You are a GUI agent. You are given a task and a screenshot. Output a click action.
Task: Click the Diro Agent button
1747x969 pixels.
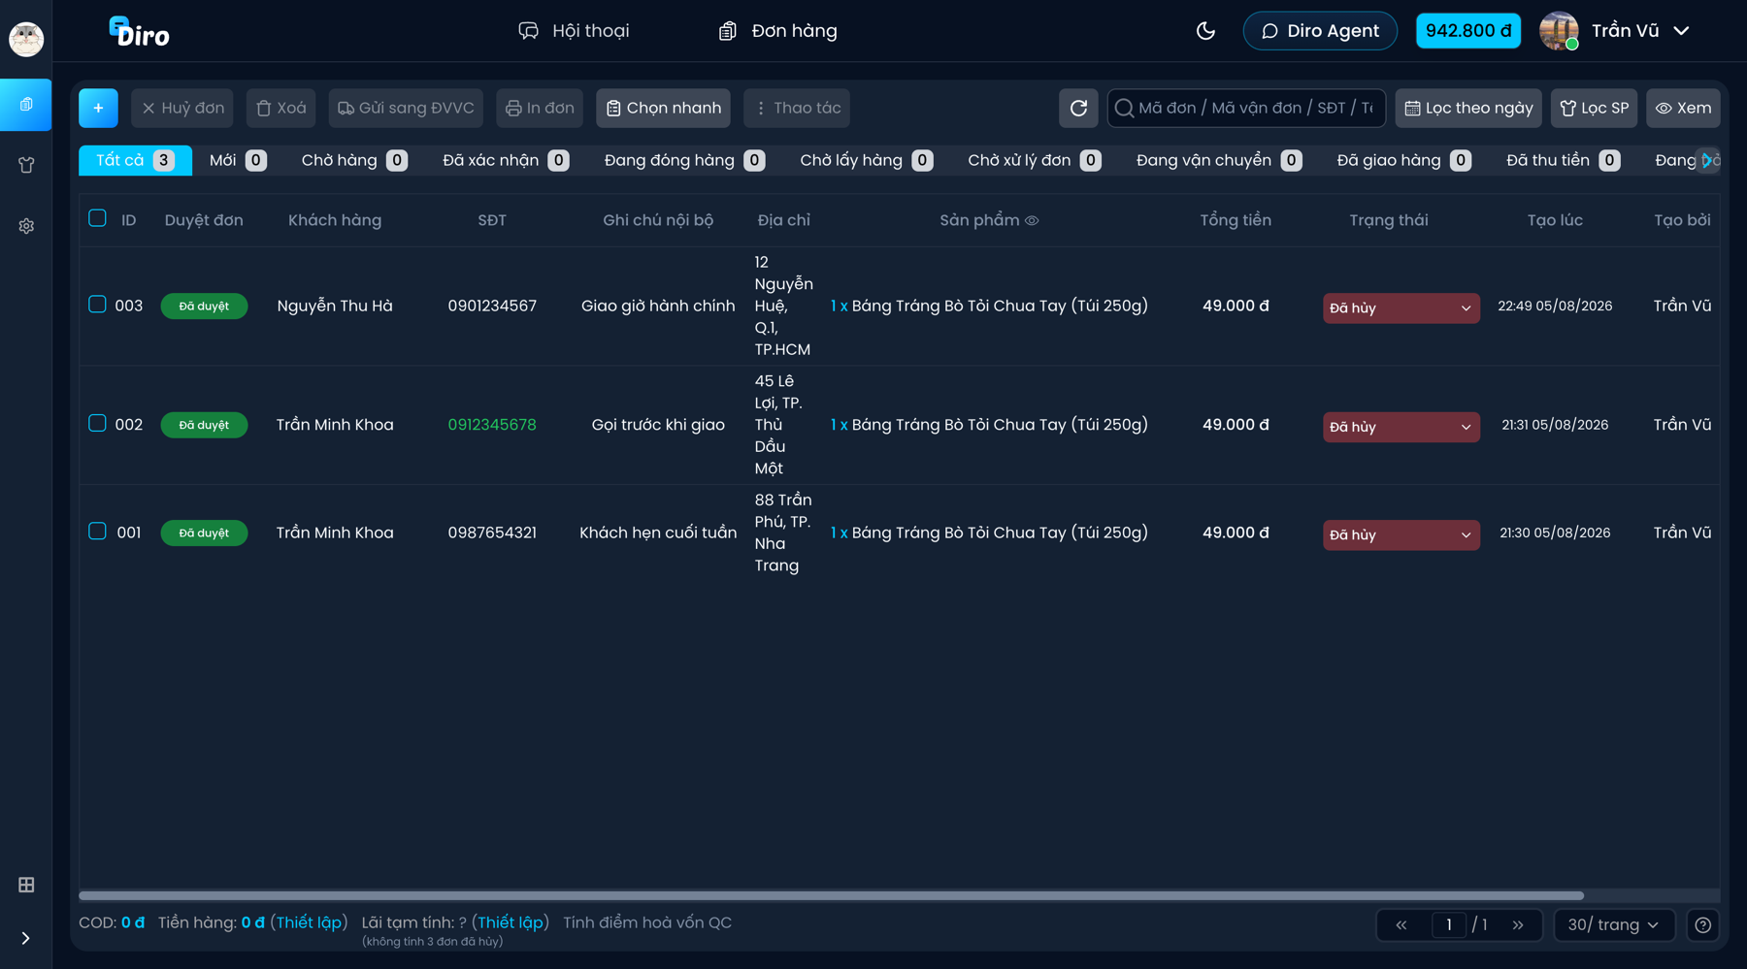(x=1320, y=31)
